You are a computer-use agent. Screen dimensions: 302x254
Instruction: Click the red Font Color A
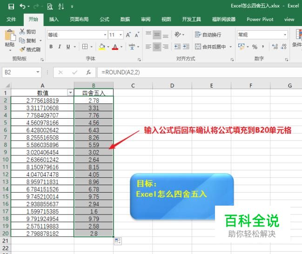tap(115, 47)
